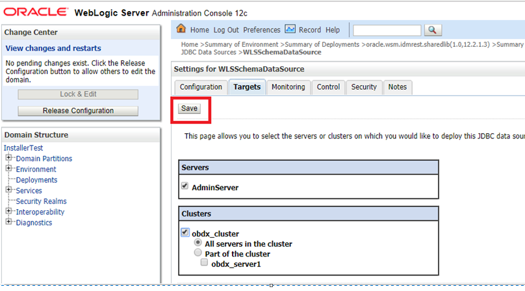Select the Targets tab
525x291 pixels.
point(247,87)
